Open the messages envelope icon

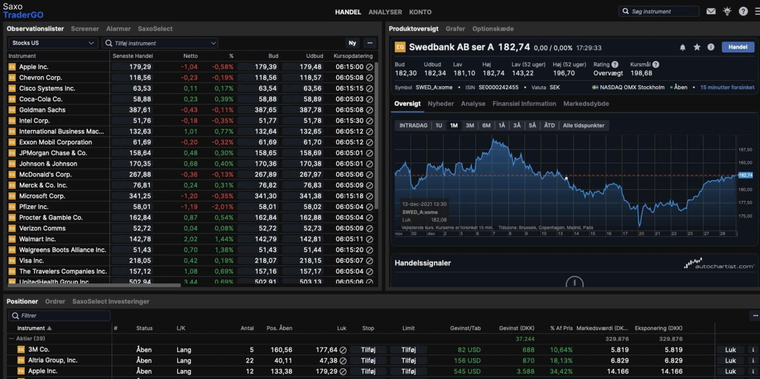[711, 11]
